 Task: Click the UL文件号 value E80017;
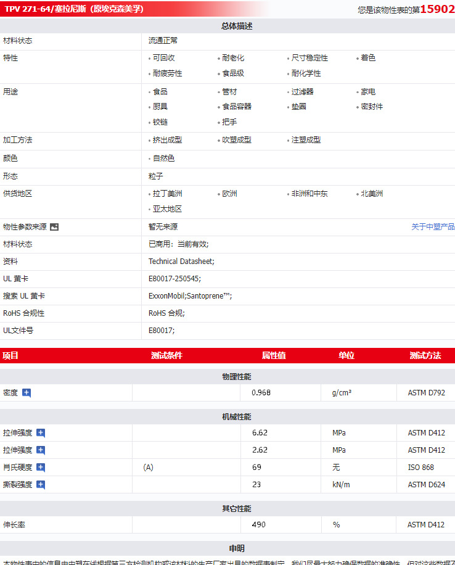point(162,331)
